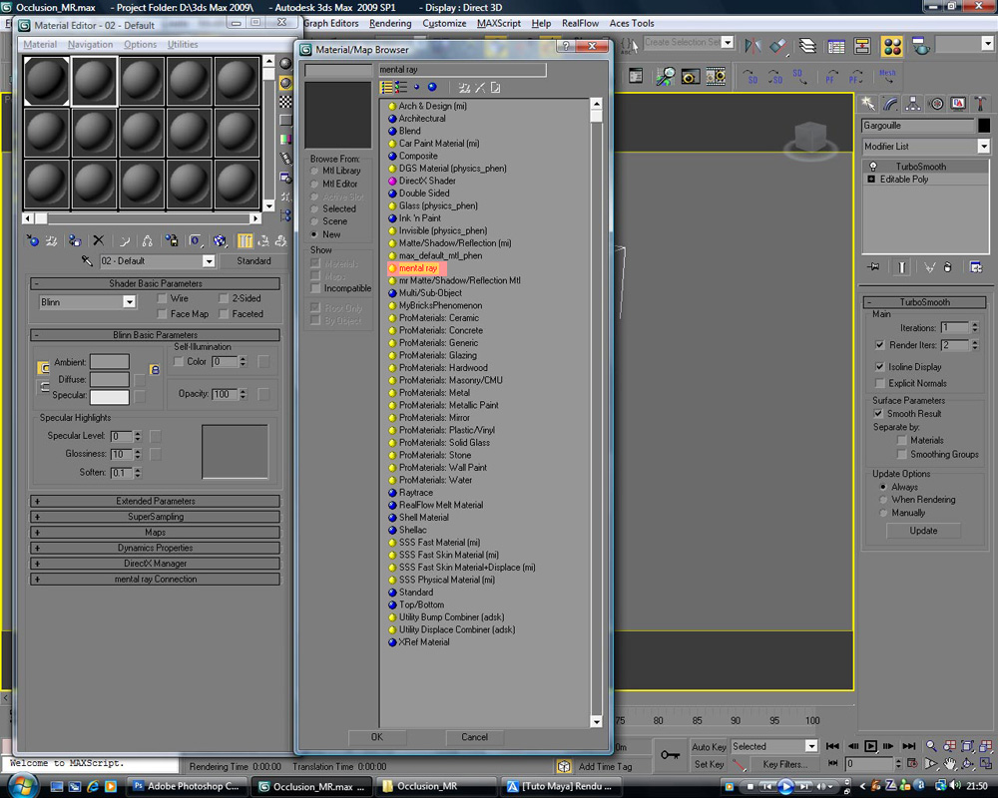Image resolution: width=998 pixels, height=798 pixels.
Task: Open the Rendering menu
Action: coord(389,23)
